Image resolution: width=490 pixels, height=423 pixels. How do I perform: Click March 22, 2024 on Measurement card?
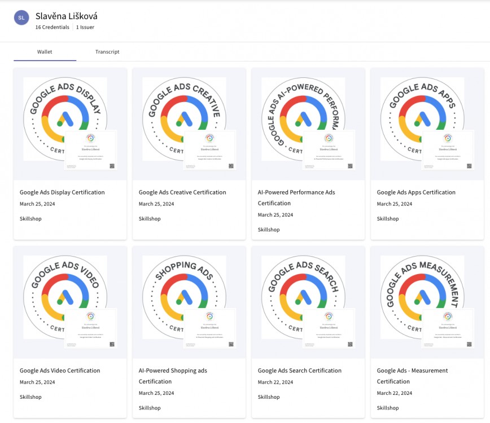395,393
